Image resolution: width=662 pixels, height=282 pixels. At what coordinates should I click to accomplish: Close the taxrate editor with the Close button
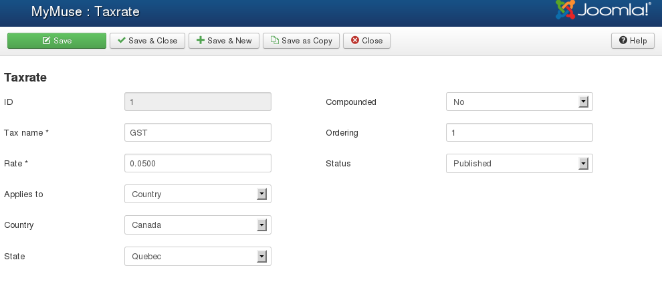pyautogui.click(x=366, y=41)
